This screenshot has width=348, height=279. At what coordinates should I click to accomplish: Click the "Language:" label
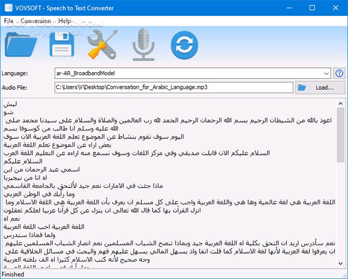14,73
